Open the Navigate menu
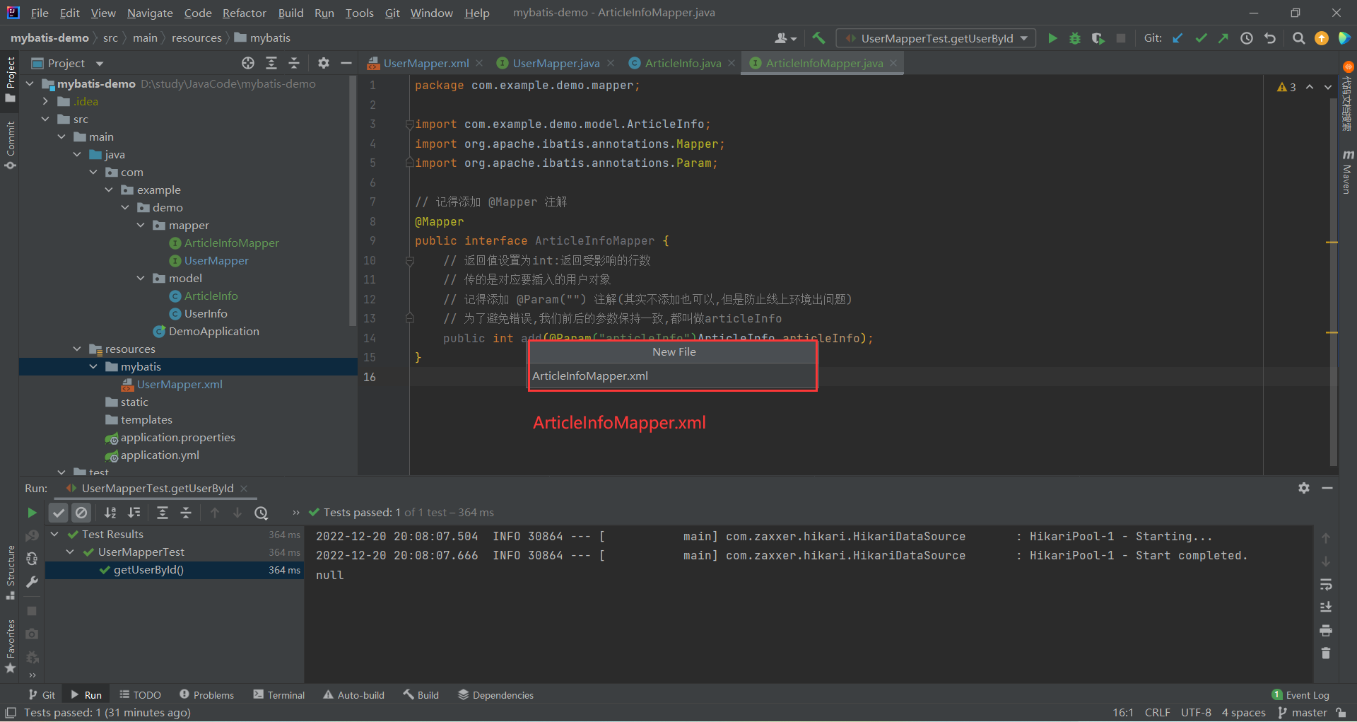Screen dimensions: 1357x722 click(x=150, y=13)
